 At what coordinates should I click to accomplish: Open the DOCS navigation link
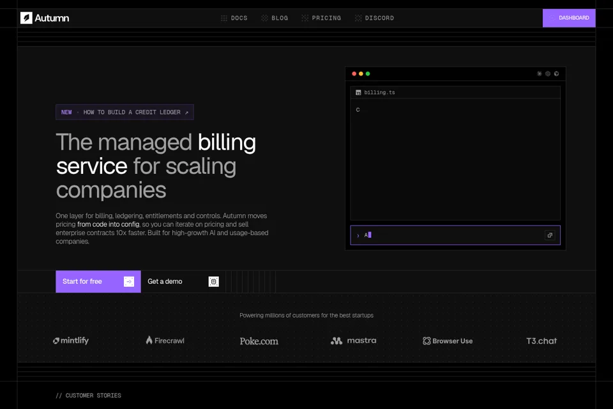coord(234,18)
